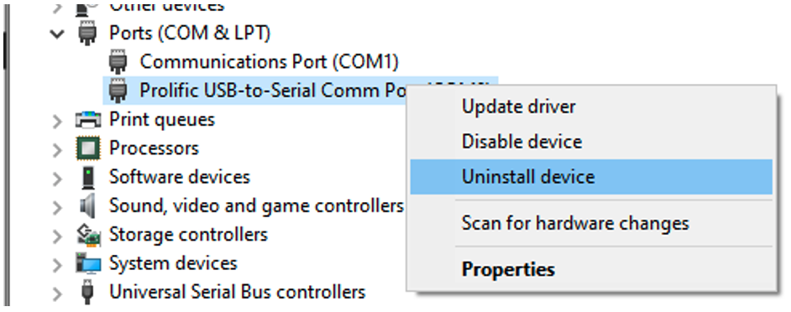Click the Print queues printer icon

[88, 119]
